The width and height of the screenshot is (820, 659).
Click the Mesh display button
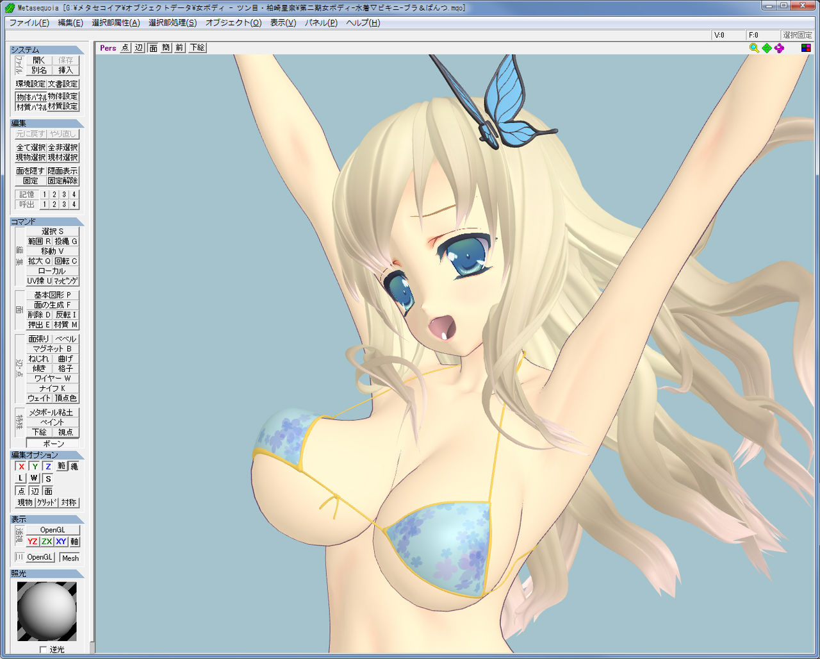(x=70, y=558)
